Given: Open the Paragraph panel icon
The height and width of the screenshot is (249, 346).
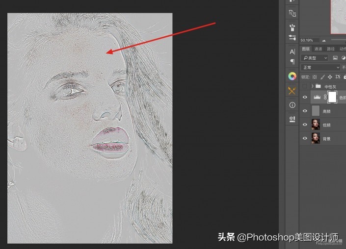Looking at the screenshot, I should pyautogui.click(x=293, y=62).
